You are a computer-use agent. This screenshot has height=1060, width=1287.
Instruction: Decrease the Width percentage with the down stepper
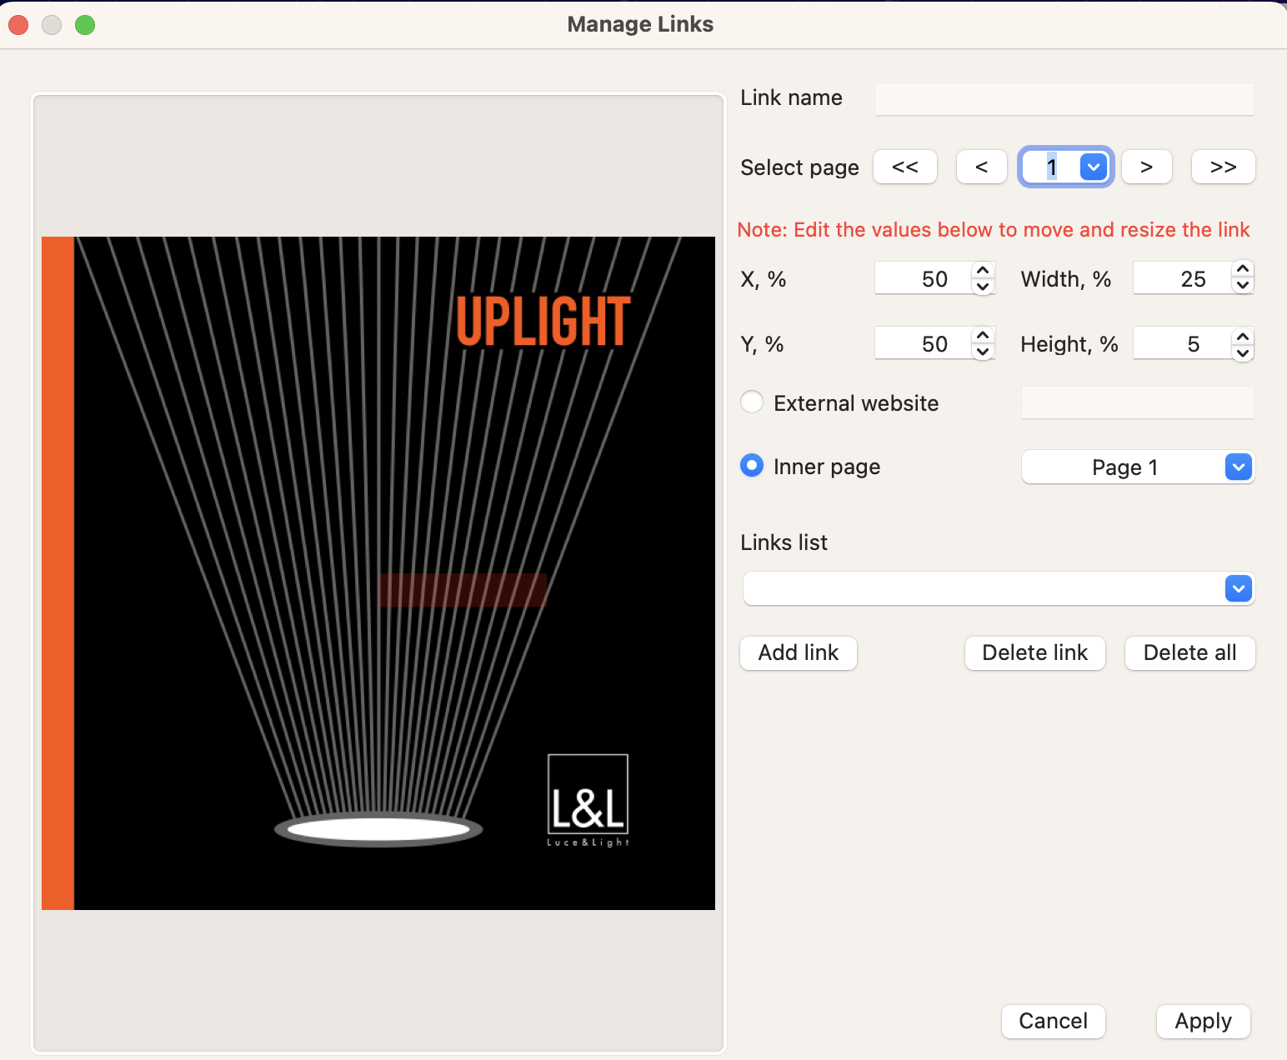coord(1241,285)
